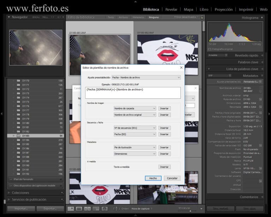Select the Biblioteca module
This screenshot has width=271, height=217.
(x=151, y=10)
